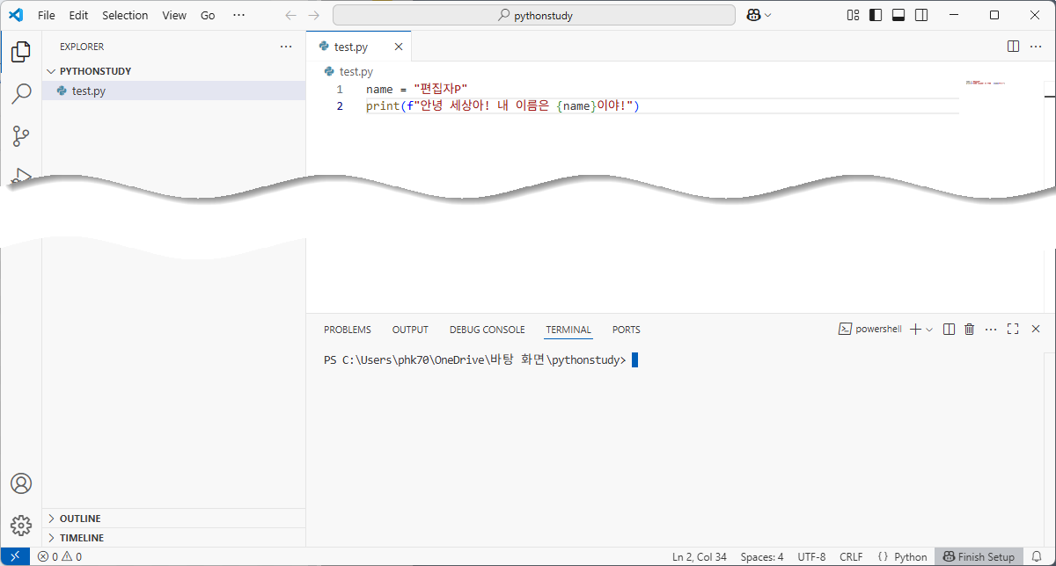Show more menu items via ellipsis
This screenshot has height=566, width=1056.
(238, 15)
